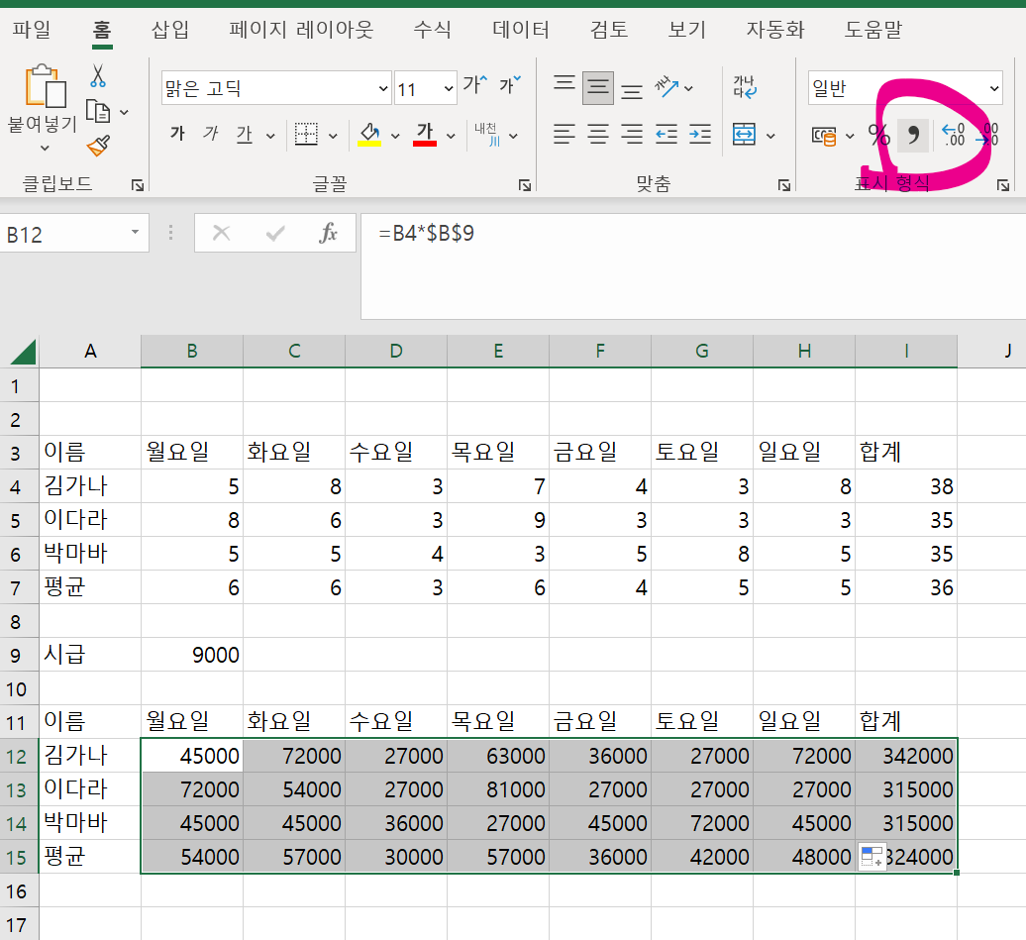Click the text orientation icon

pos(667,87)
